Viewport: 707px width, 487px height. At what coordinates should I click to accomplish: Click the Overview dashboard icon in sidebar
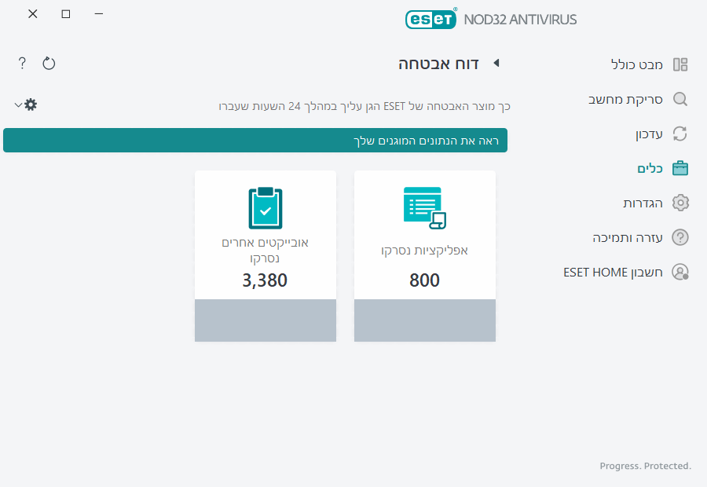(x=680, y=64)
